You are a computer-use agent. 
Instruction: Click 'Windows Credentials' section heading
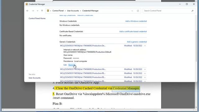click(x=68, y=21)
